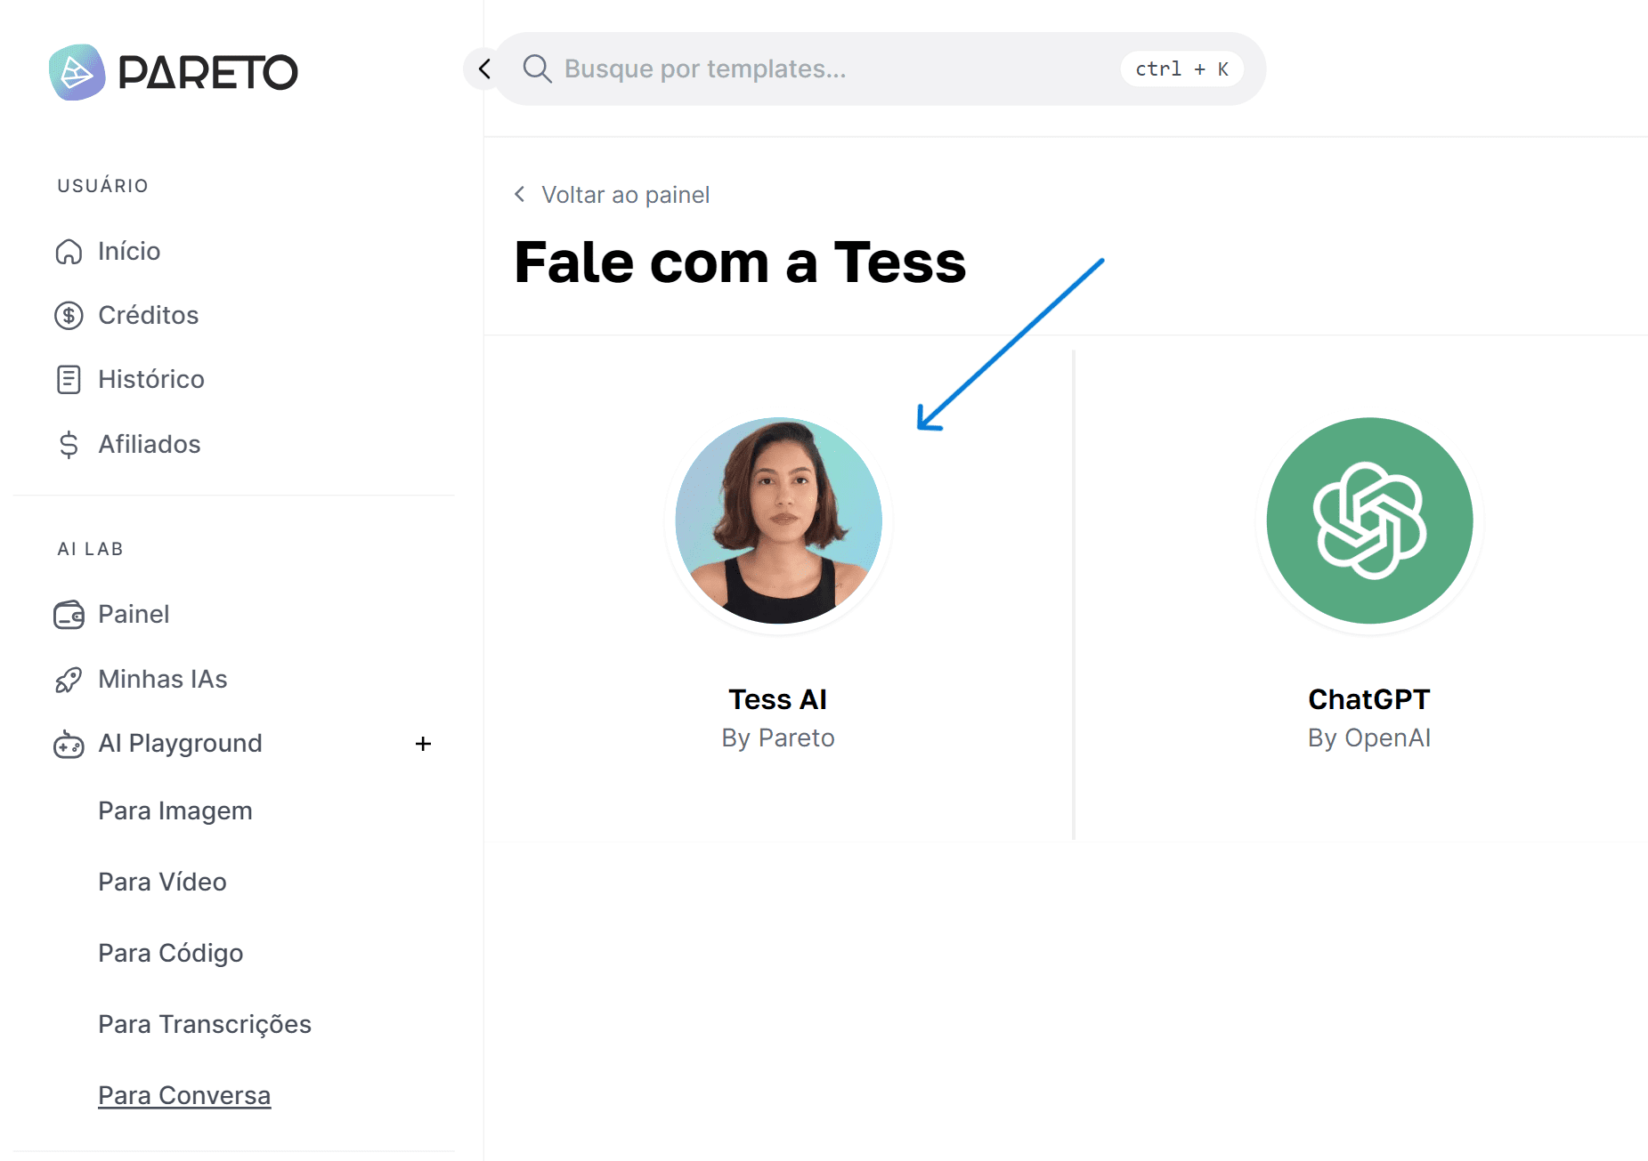Expand AI Playground with the plus button
This screenshot has height=1161, width=1648.
pyautogui.click(x=423, y=744)
